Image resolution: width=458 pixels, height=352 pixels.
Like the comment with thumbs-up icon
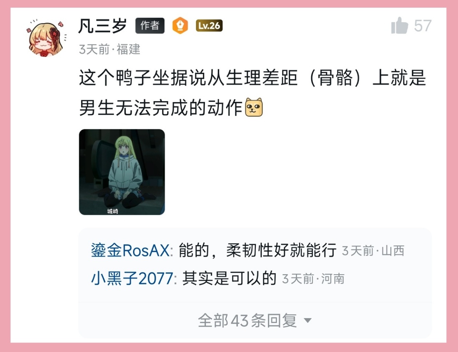click(x=399, y=26)
